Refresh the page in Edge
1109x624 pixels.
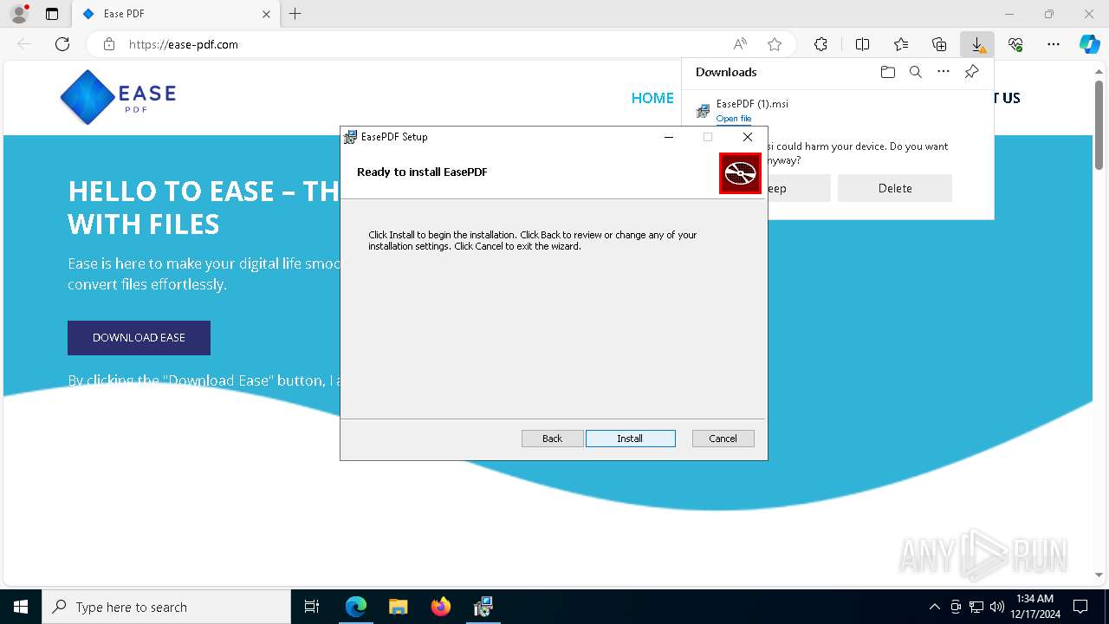(62, 44)
